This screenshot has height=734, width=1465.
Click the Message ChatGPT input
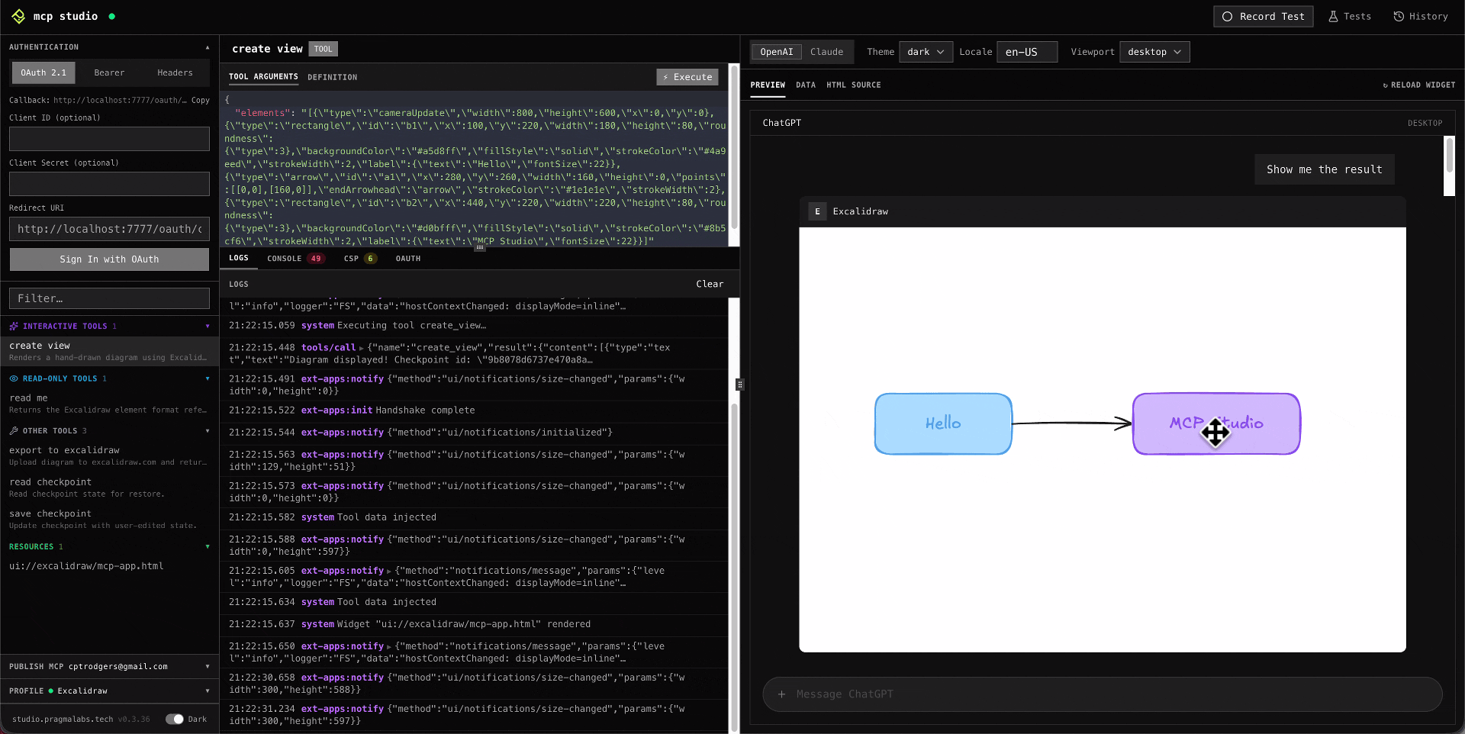(1103, 694)
